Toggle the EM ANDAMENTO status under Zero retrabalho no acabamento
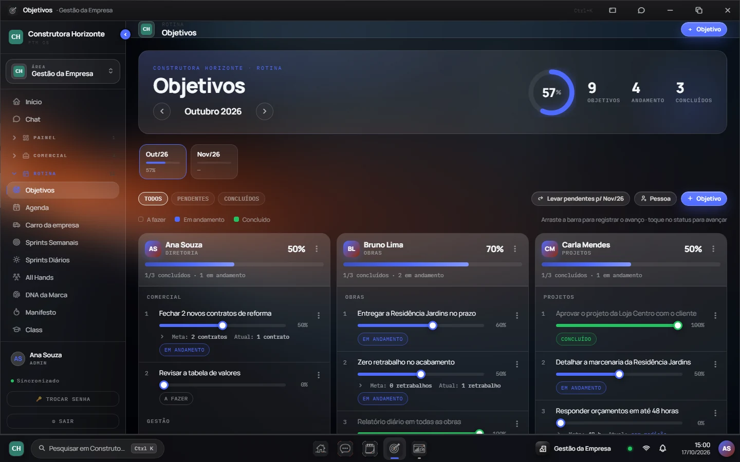This screenshot has height=462, width=740. tap(383, 399)
